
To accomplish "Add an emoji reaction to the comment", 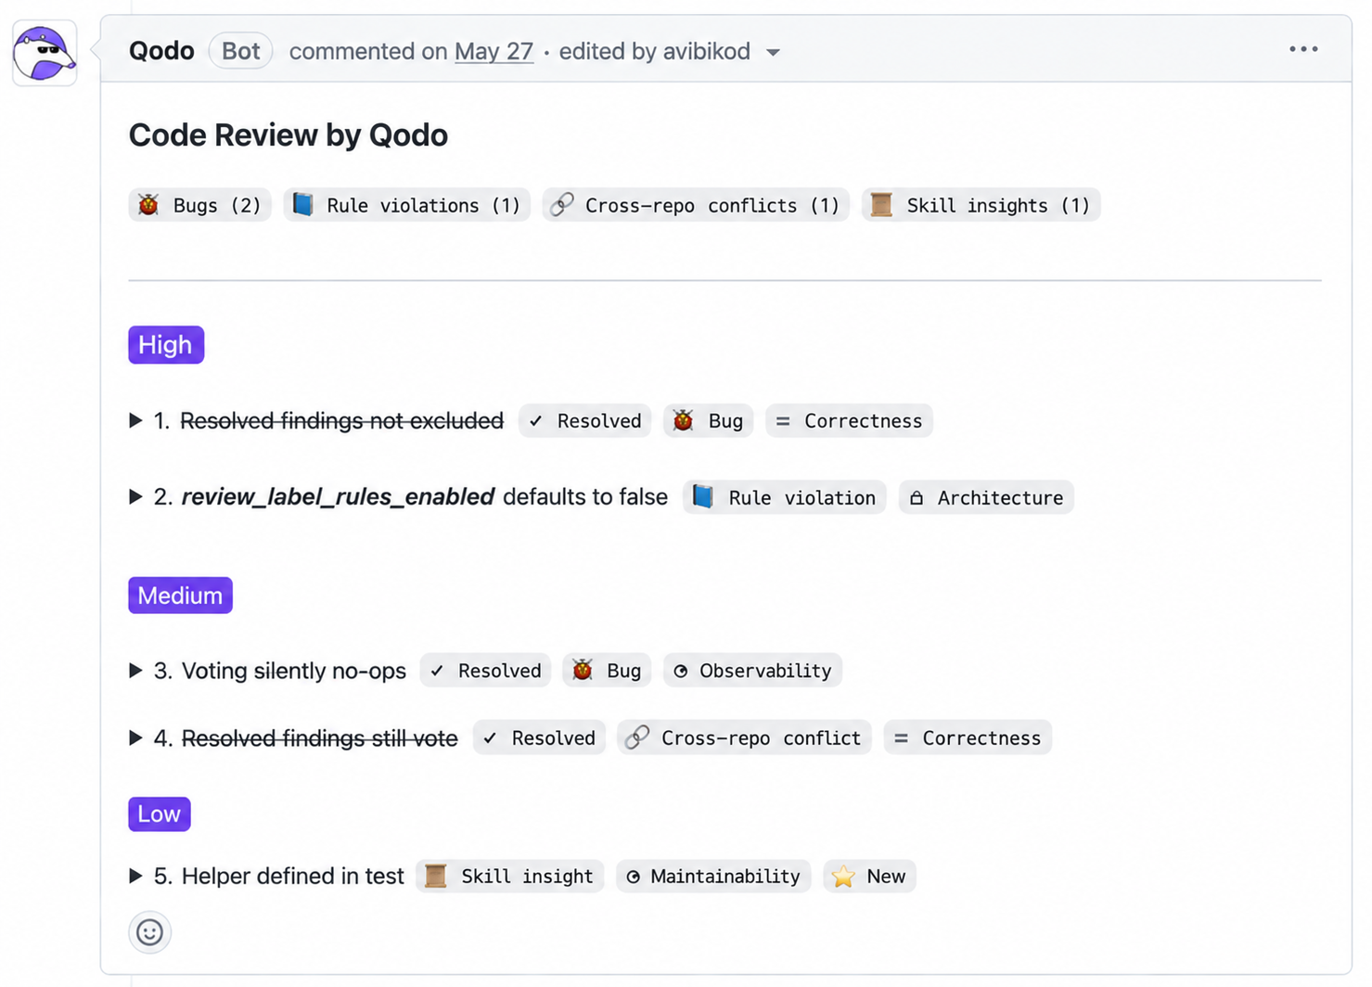I will (149, 932).
